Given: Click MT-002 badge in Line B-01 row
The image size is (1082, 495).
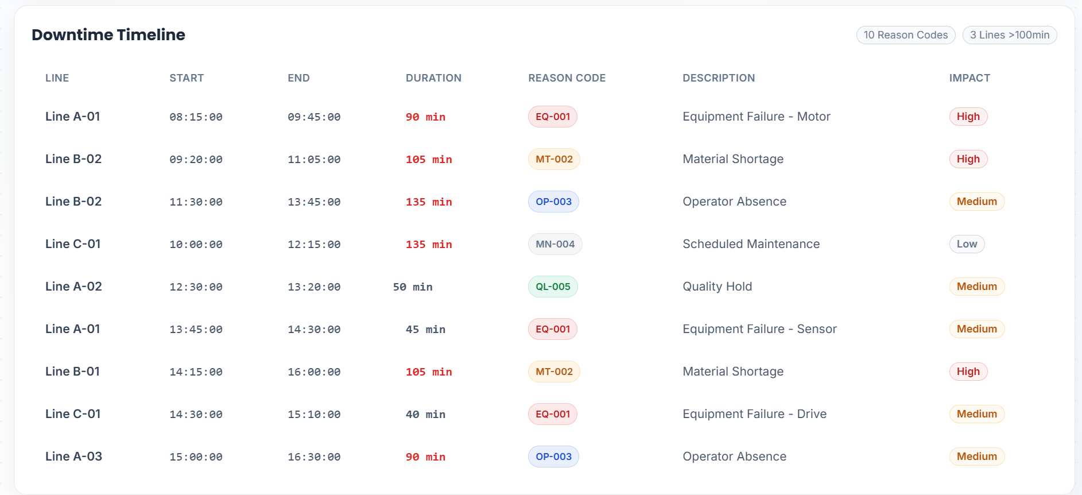Looking at the screenshot, I should (x=553, y=372).
